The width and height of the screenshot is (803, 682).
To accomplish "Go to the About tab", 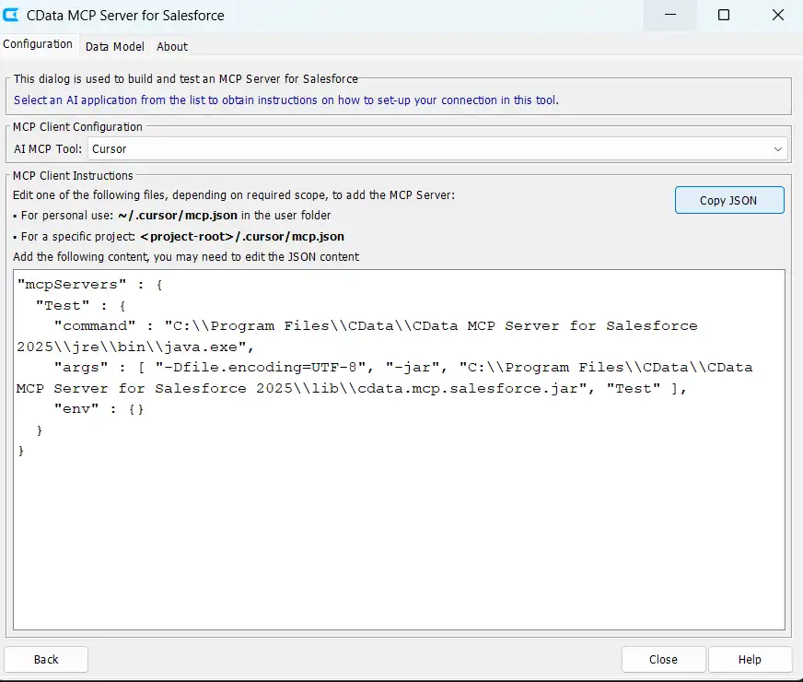I will 172,46.
